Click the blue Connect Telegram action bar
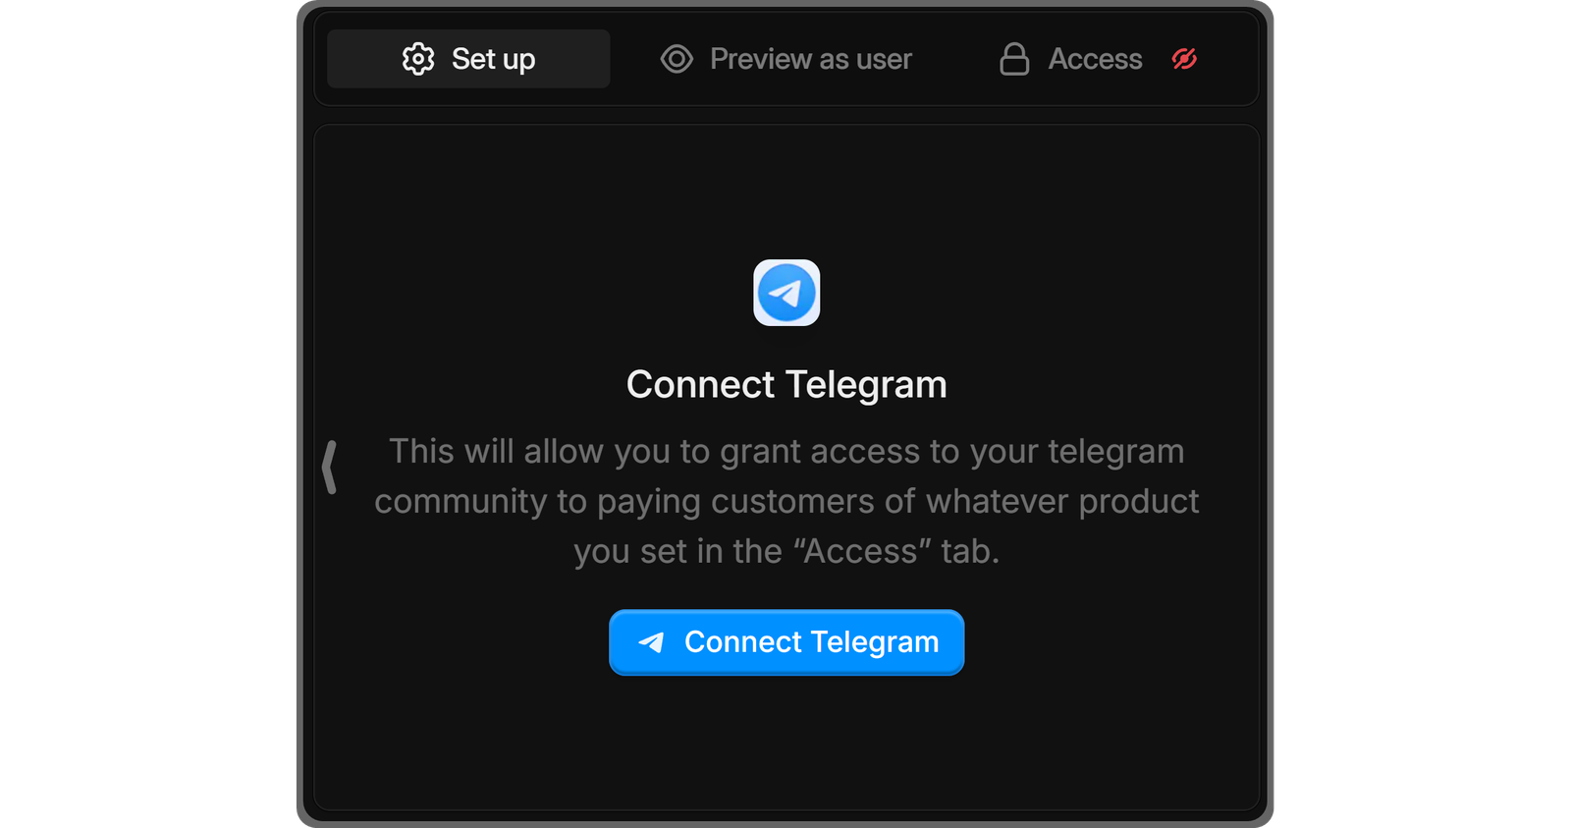Screen dimensions: 1571x828 (x=785, y=641)
